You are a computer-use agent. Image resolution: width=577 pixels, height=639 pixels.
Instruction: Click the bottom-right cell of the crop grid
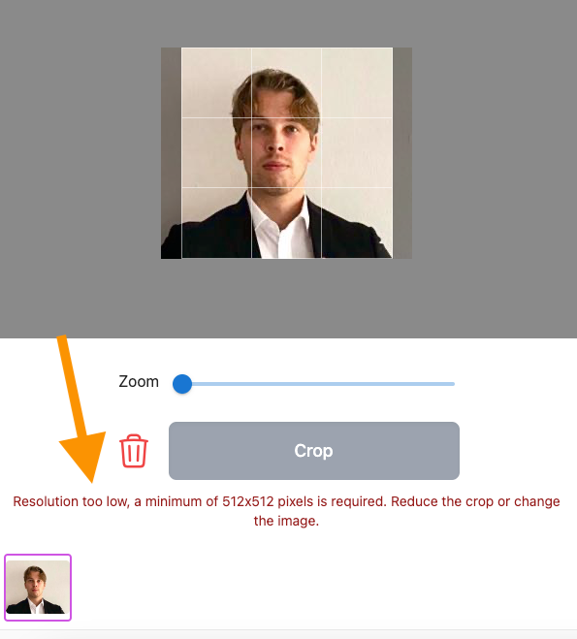[357, 223]
